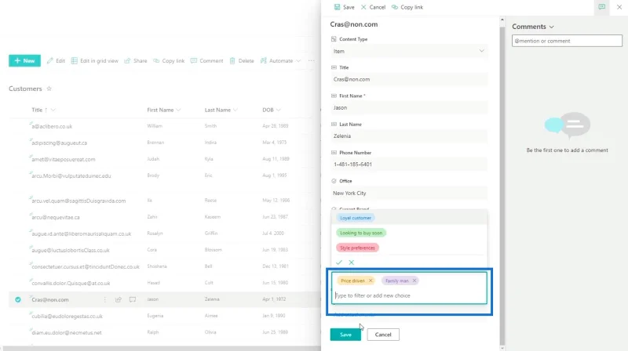Open the more actions ellipsis in toolbar
628x351 pixels.
[311, 61]
